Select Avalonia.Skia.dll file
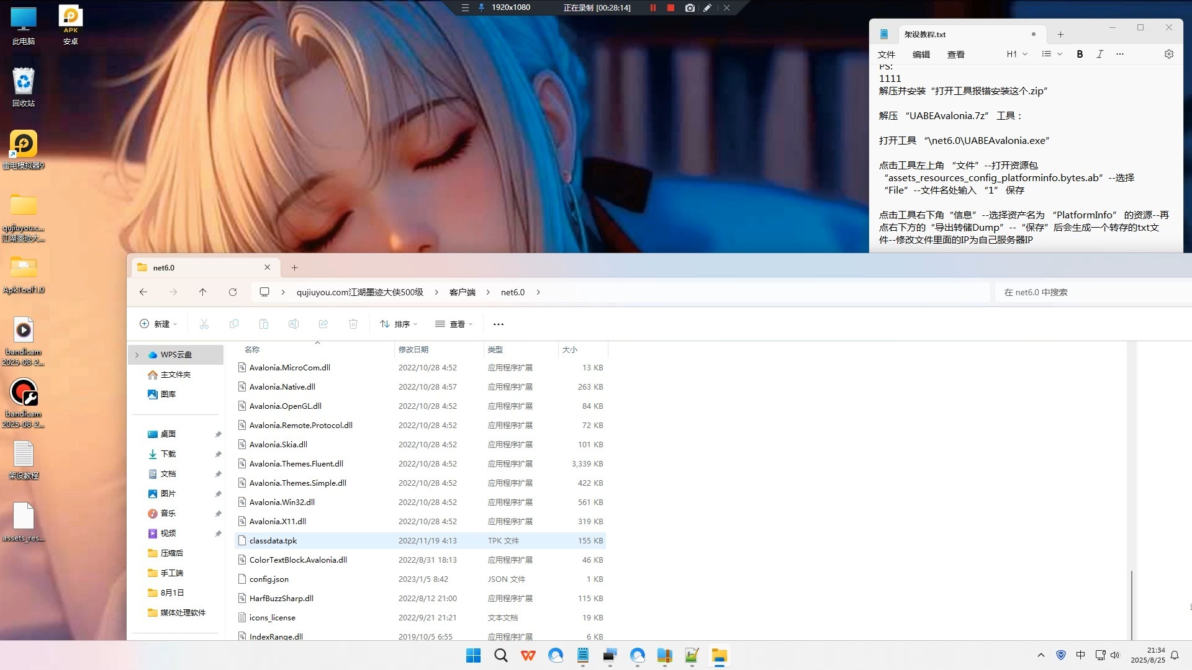The height and width of the screenshot is (670, 1192). 421,445
